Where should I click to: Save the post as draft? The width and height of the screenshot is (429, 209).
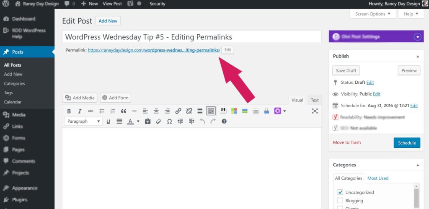click(346, 71)
